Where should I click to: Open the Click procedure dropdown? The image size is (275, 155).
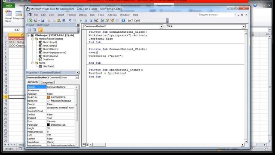244,26
